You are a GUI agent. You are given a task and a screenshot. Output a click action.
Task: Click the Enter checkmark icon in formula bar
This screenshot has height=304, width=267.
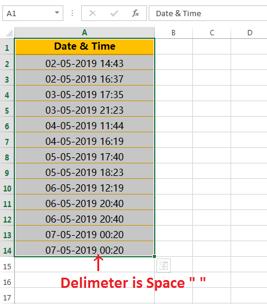(114, 13)
